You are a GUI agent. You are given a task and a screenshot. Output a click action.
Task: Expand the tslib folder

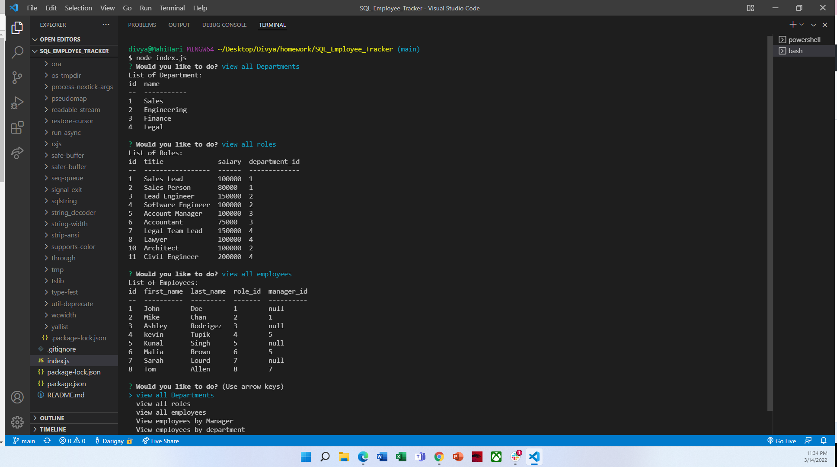[58, 281]
